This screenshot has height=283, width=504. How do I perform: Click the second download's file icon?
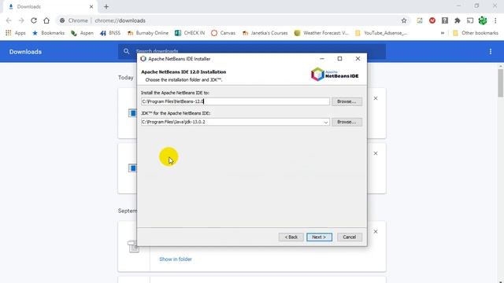point(132,167)
